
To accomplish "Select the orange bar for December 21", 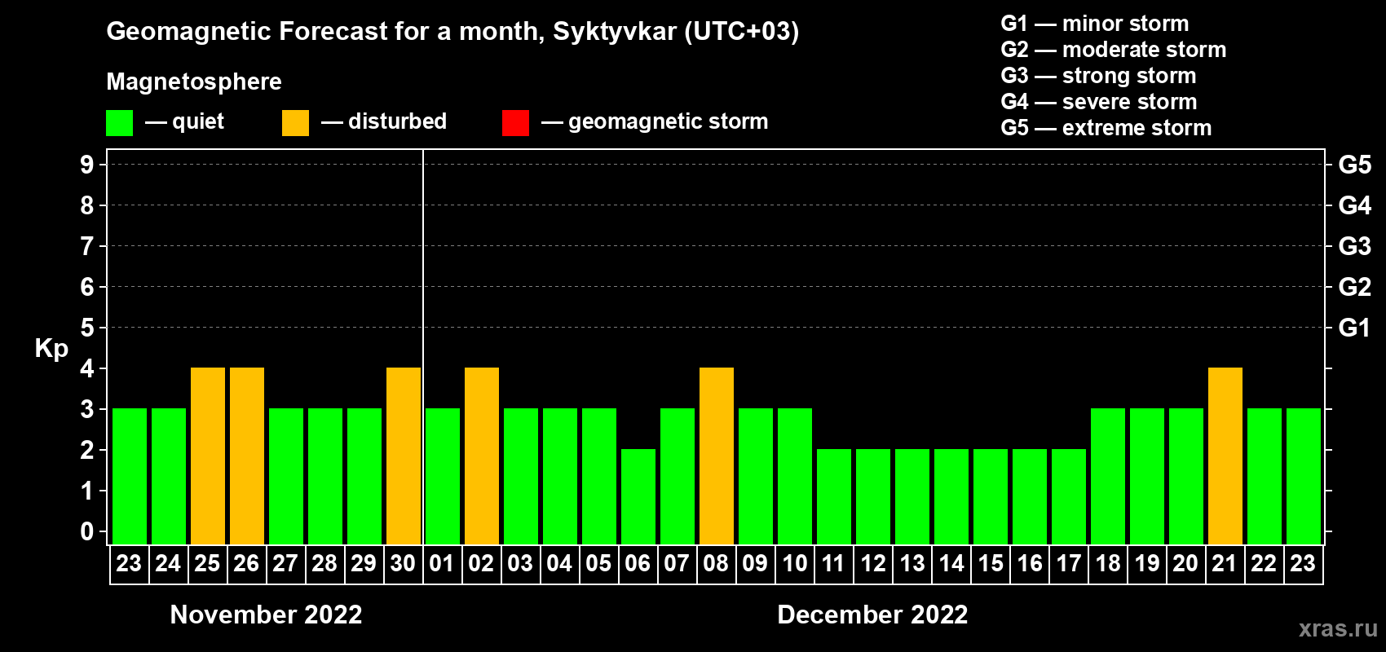I will click(1225, 456).
